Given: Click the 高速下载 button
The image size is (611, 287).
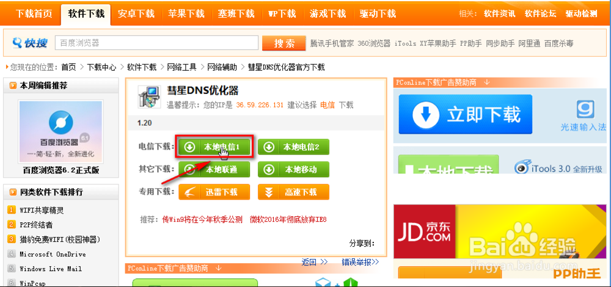Looking at the screenshot, I should (x=293, y=192).
